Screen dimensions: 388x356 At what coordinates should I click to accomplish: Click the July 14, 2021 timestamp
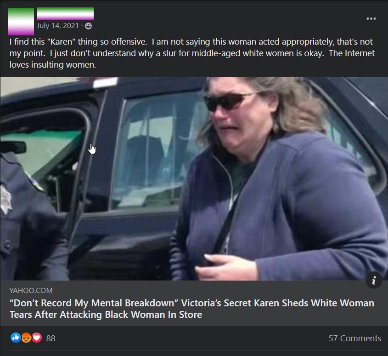pos(58,26)
